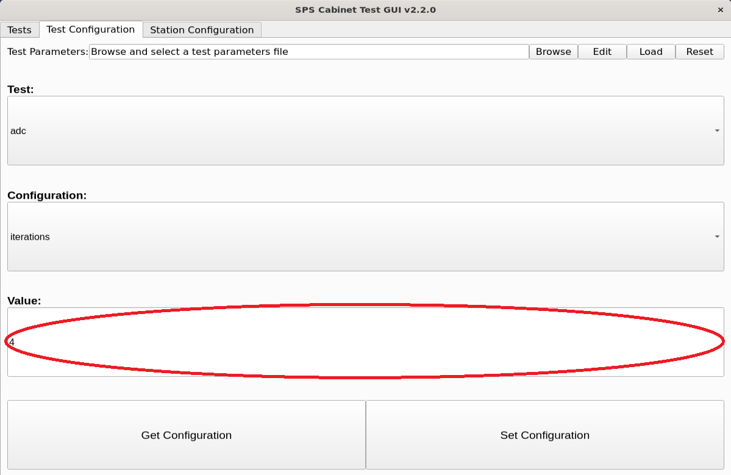This screenshot has height=475, width=731.
Task: Click the SPS Cabinet Test GUI title bar
Action: click(x=365, y=10)
